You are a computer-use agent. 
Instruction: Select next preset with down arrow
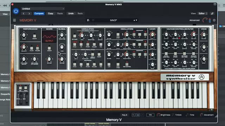(x=136, y=20)
